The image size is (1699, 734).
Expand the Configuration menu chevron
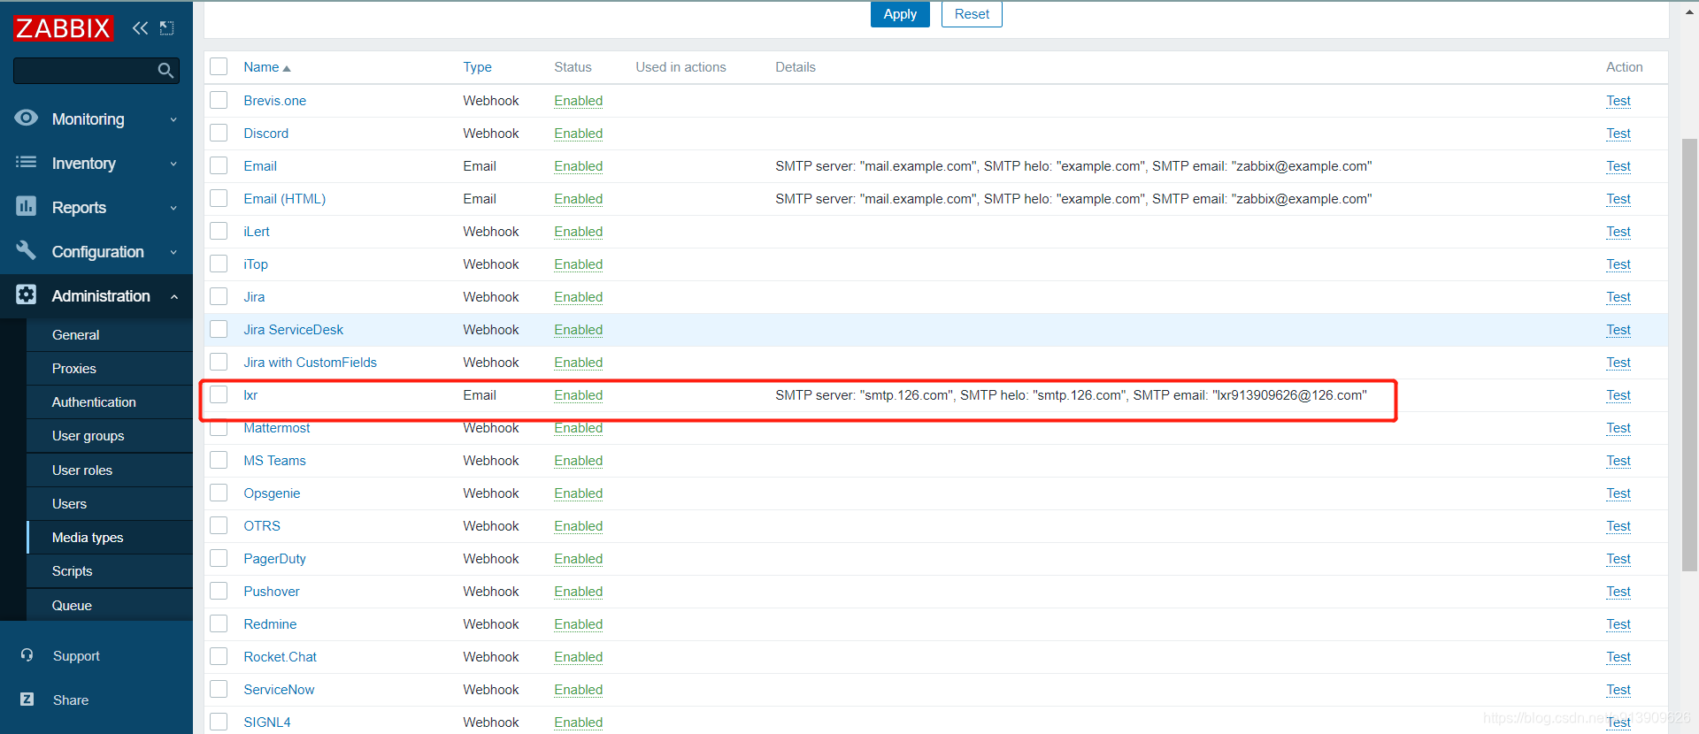[173, 252]
